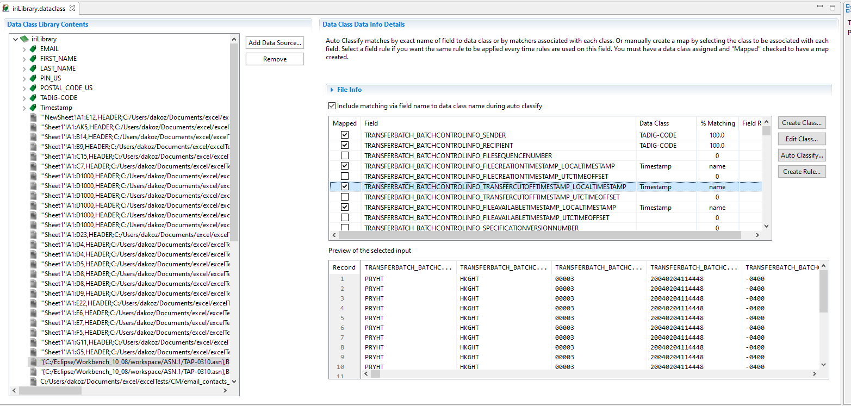Expand the File Info section
The width and height of the screenshot is (851, 406).
(x=332, y=90)
